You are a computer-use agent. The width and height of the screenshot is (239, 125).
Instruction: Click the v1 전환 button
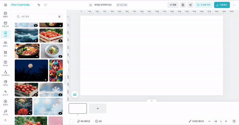click(173, 5)
